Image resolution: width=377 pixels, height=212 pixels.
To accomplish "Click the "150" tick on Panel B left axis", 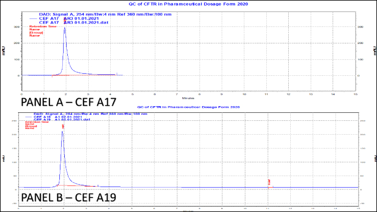I will [x=14, y=149].
